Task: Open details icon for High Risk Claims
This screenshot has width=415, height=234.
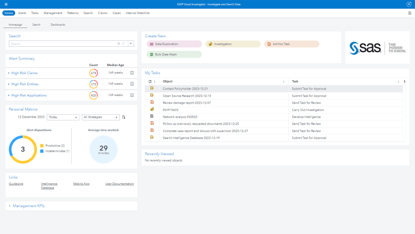Action: coord(132,73)
